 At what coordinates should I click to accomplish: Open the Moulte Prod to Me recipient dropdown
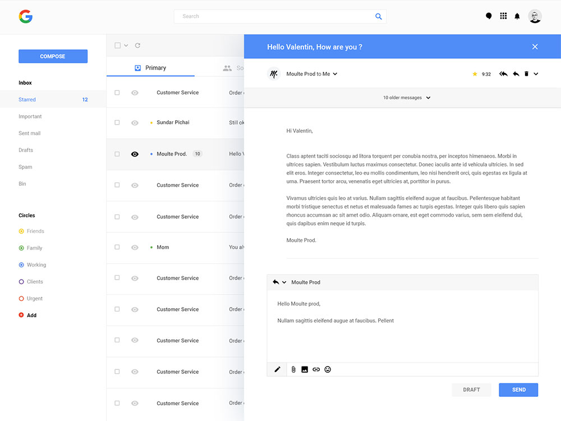(x=335, y=74)
